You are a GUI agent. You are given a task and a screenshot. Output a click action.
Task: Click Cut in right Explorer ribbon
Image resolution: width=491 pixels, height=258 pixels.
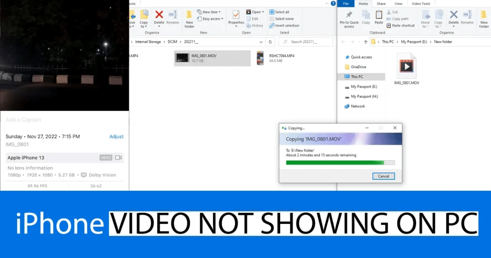[x=392, y=12]
